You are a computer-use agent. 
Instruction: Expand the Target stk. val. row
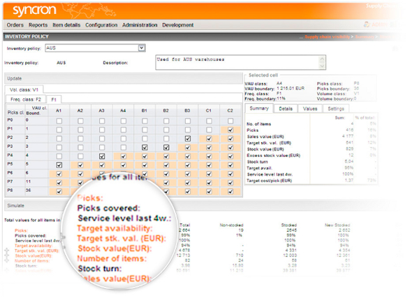coord(8,251)
